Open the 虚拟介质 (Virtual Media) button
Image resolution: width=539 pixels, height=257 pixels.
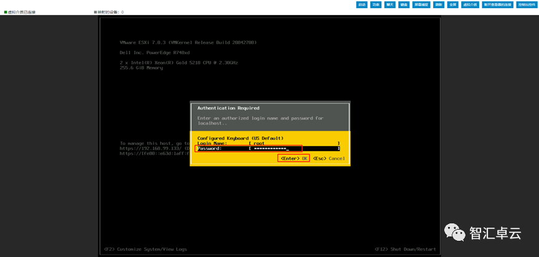[470, 5]
